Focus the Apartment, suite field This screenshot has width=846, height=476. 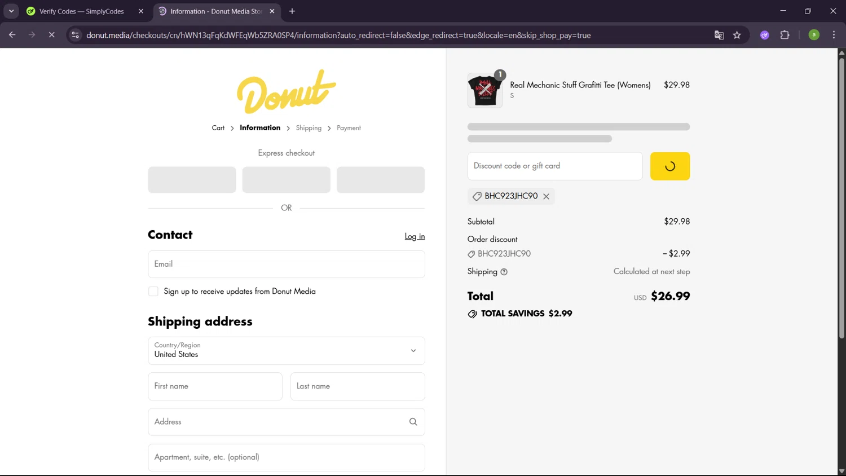click(x=286, y=457)
